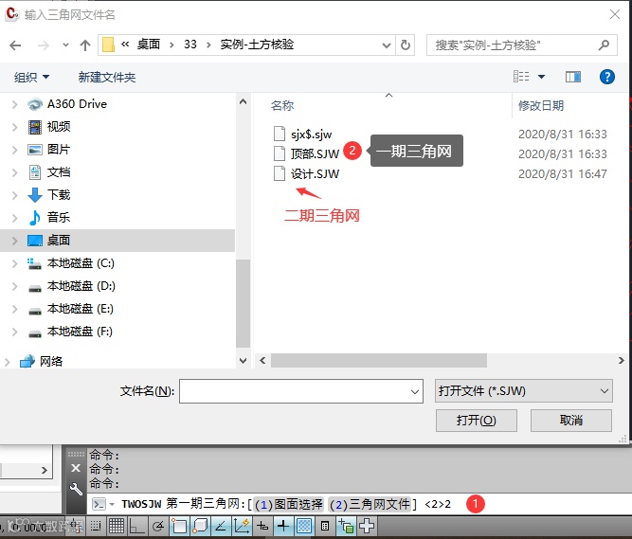This screenshot has height=539, width=632.
Task: Expand the A360 Drive node
Action: coord(15,104)
